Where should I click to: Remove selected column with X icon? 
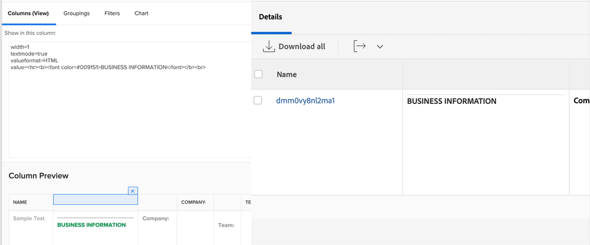[x=133, y=191]
